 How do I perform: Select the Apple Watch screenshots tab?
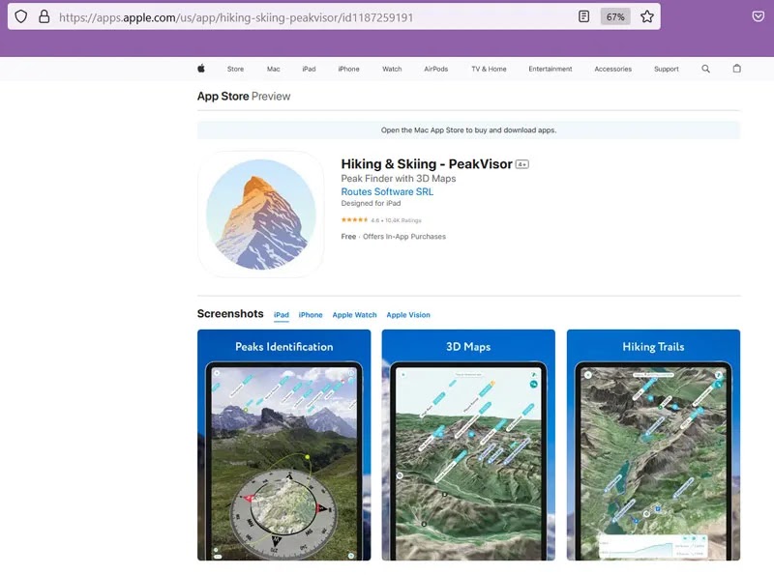click(x=354, y=315)
